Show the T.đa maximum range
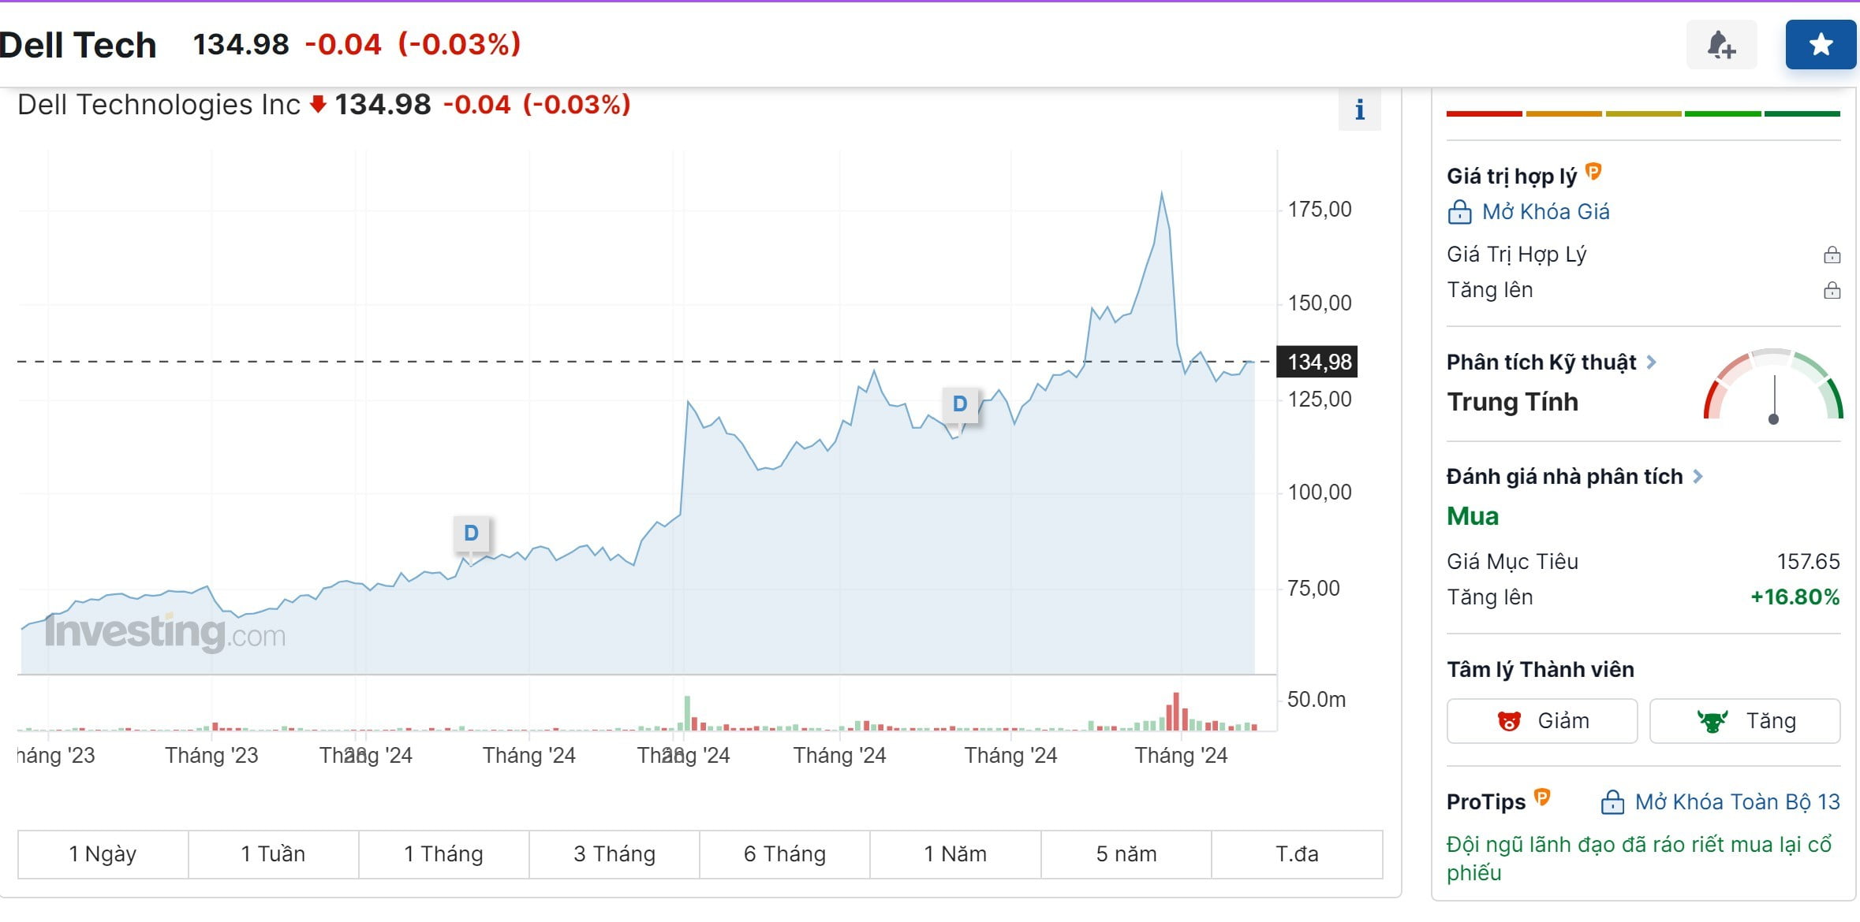Screen dimensions: 1860x922 (1297, 854)
